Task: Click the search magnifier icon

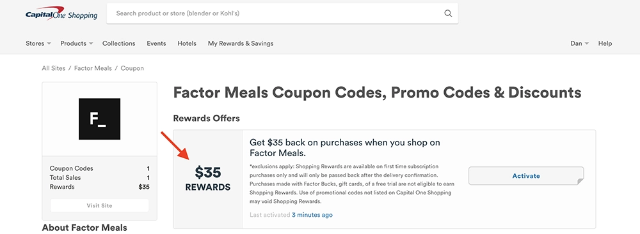Action: pos(448,13)
